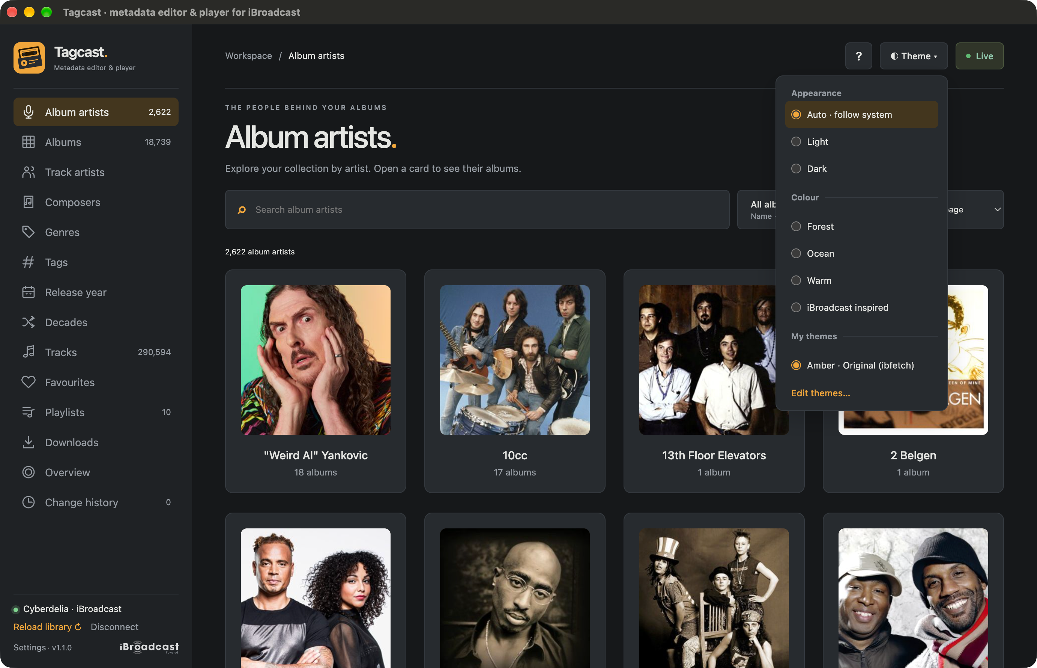Screen dimensions: 1037x668
Task: Click the question mark help button
Action: (858, 56)
